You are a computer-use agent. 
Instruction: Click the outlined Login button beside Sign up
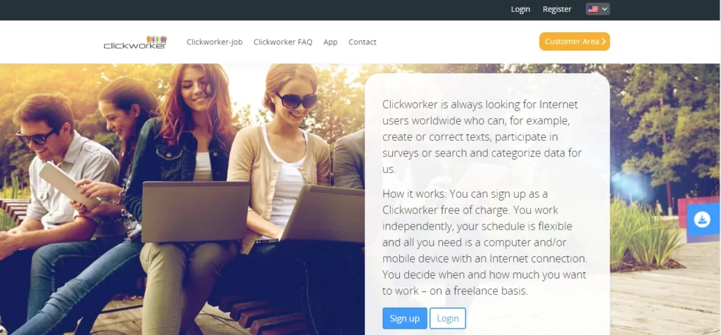tap(447, 318)
